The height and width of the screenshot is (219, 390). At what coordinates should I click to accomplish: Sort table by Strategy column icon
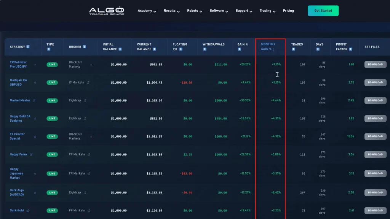pos(28,47)
